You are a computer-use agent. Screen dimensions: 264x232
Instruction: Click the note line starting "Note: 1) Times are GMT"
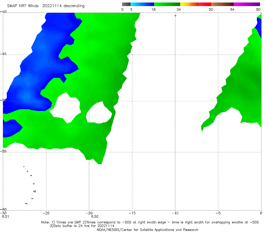click(150, 222)
